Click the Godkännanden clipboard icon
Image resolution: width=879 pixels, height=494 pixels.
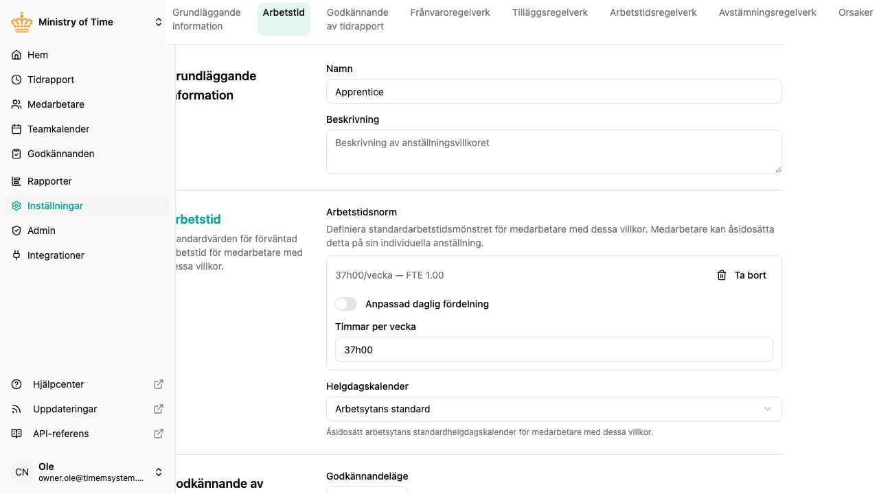pyautogui.click(x=16, y=154)
